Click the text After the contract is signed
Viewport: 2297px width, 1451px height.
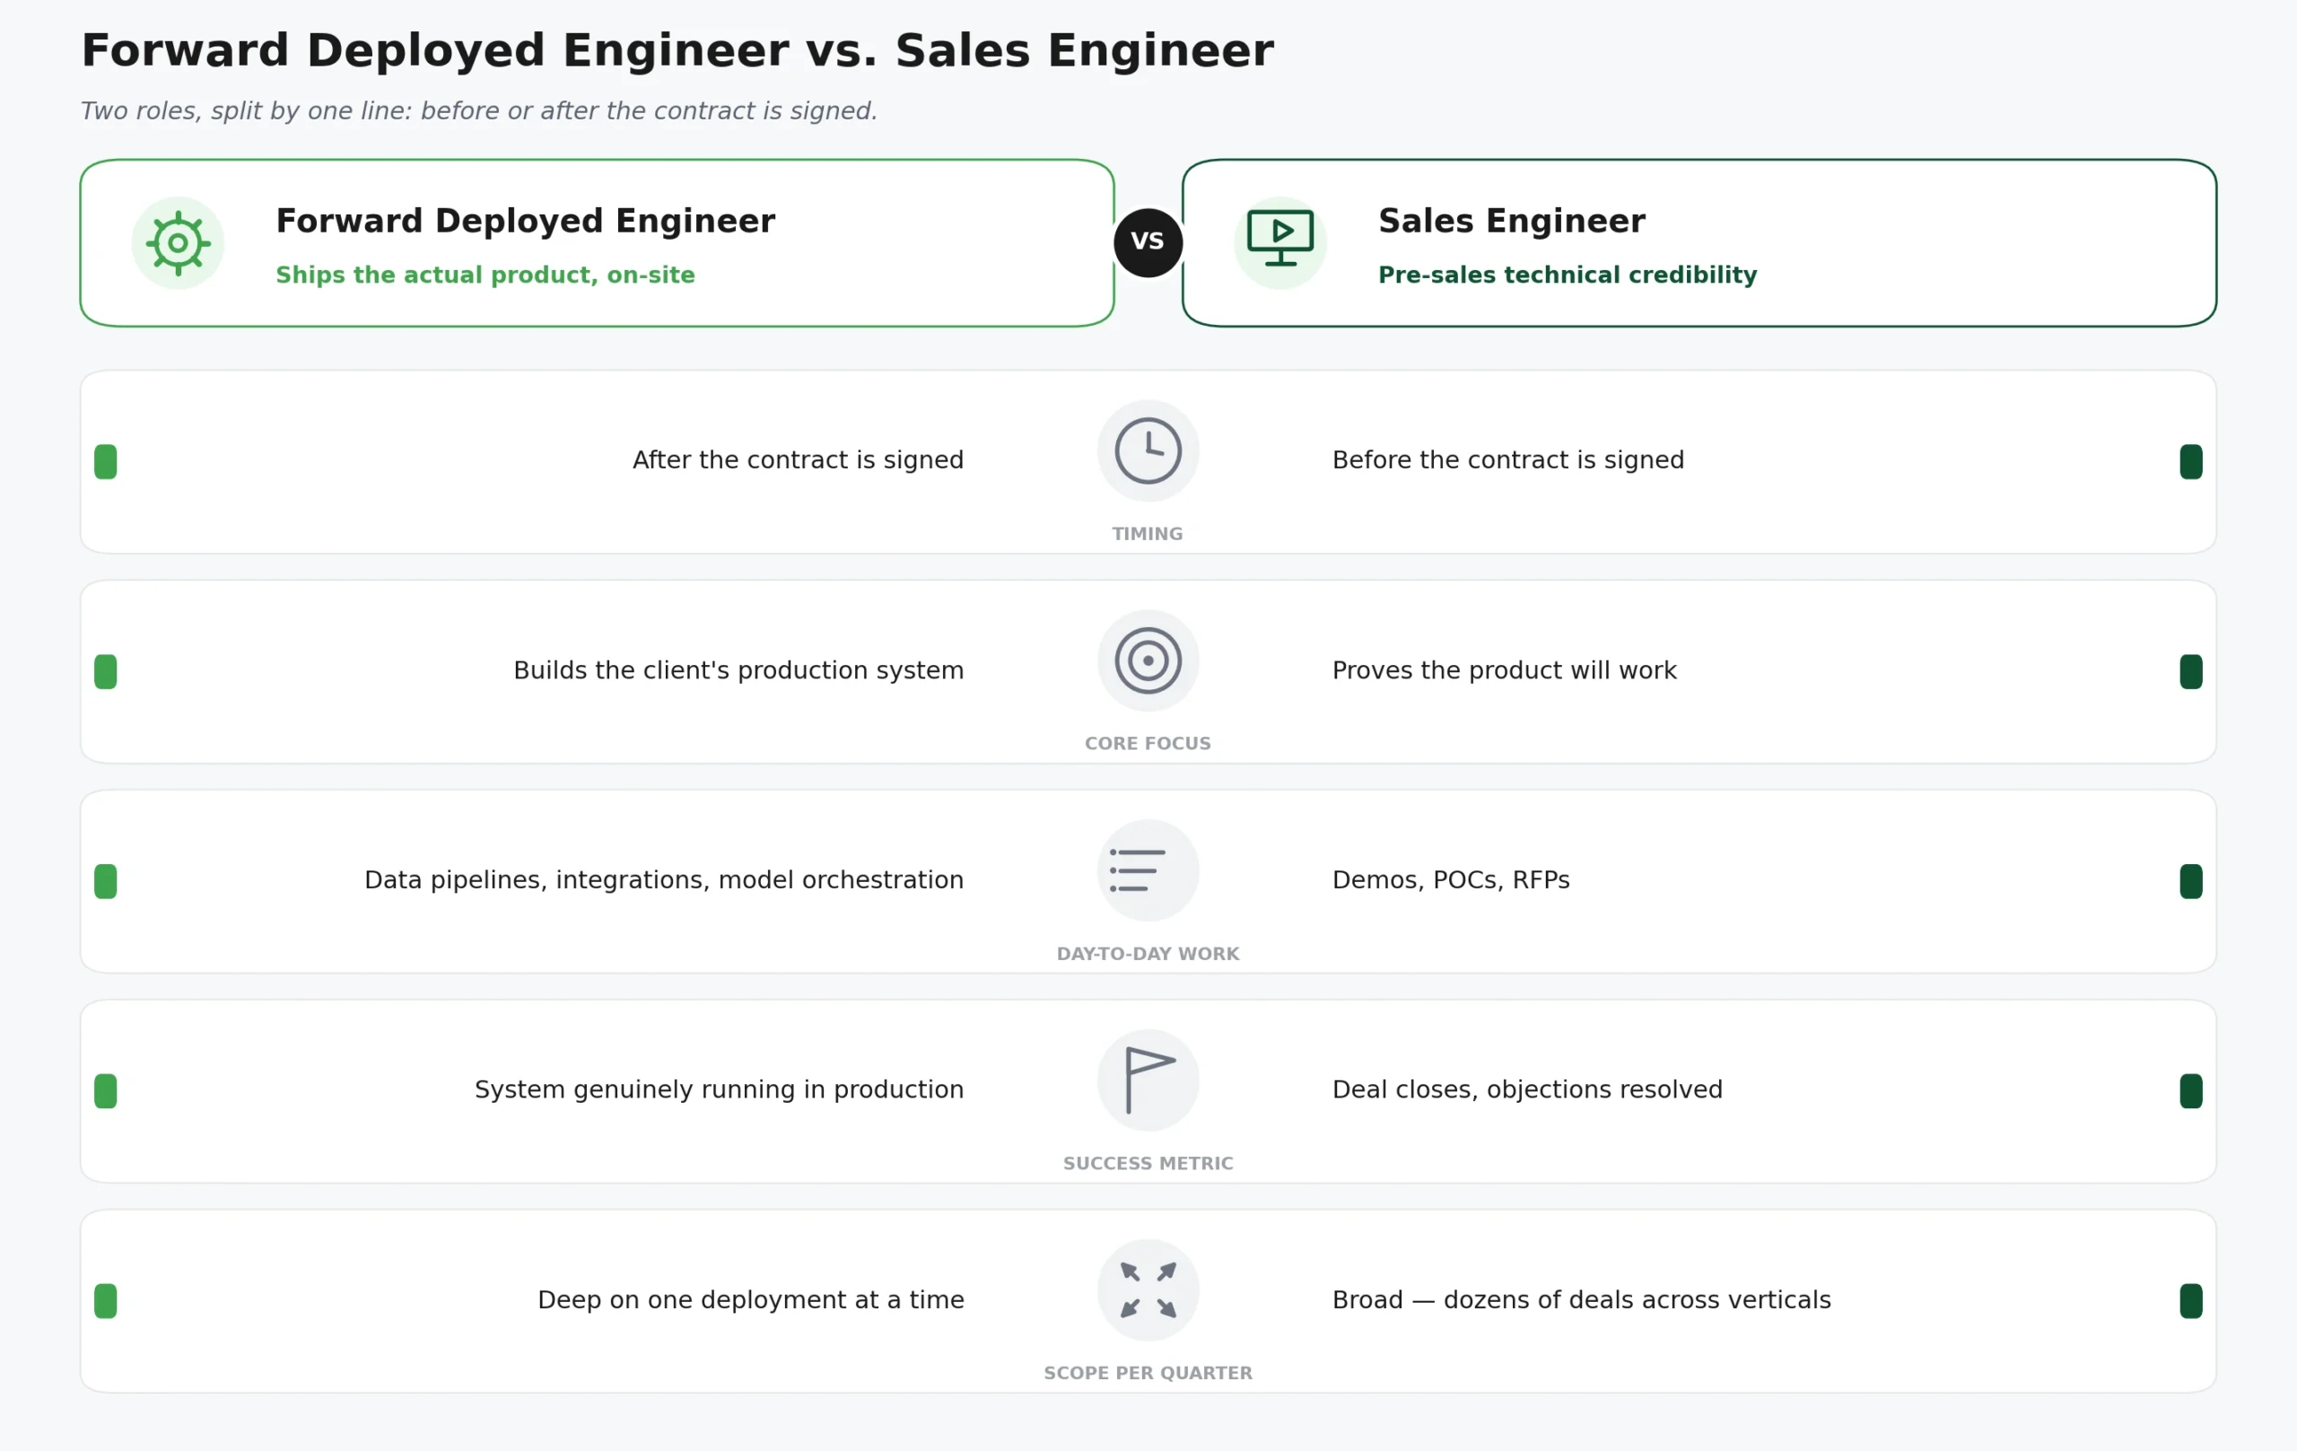[798, 459]
